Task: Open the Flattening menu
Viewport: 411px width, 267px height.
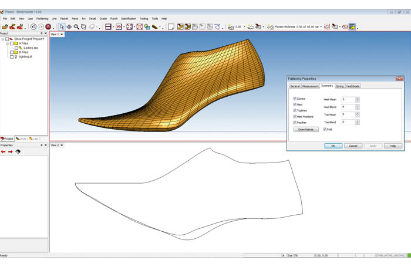Action: (x=42, y=19)
